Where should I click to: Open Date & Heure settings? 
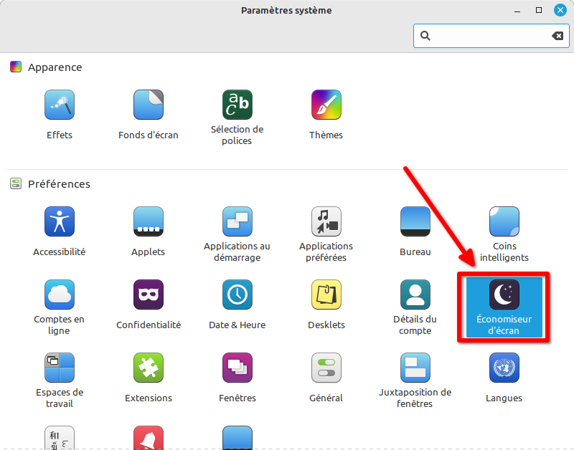coord(237,295)
